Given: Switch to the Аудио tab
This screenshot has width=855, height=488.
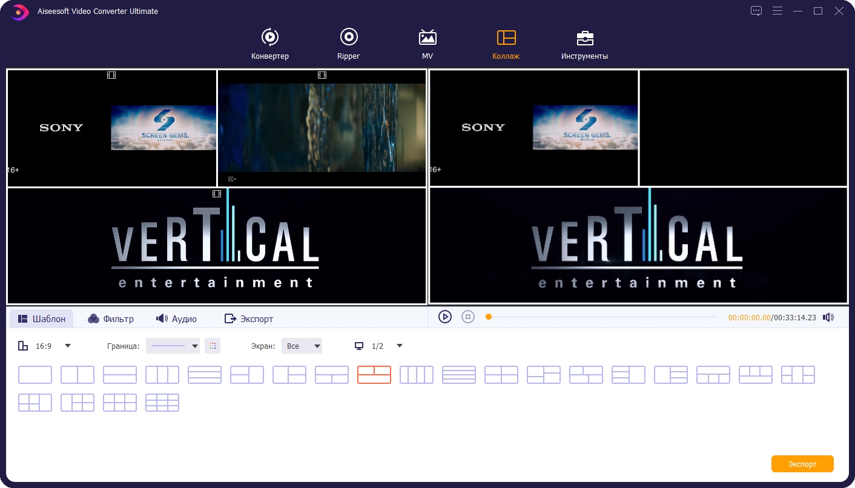Looking at the screenshot, I should click(x=176, y=318).
